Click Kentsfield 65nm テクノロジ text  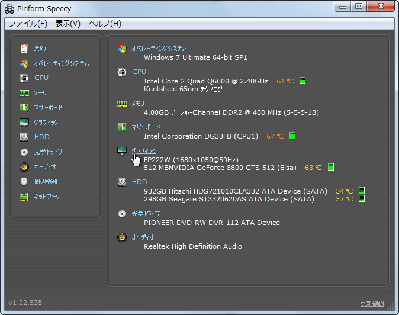[x=183, y=89]
